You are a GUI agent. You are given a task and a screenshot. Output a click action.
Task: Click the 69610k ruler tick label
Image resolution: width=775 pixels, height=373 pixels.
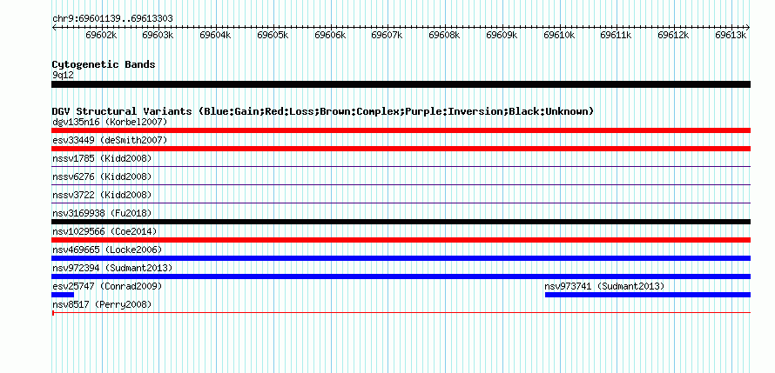(559, 35)
